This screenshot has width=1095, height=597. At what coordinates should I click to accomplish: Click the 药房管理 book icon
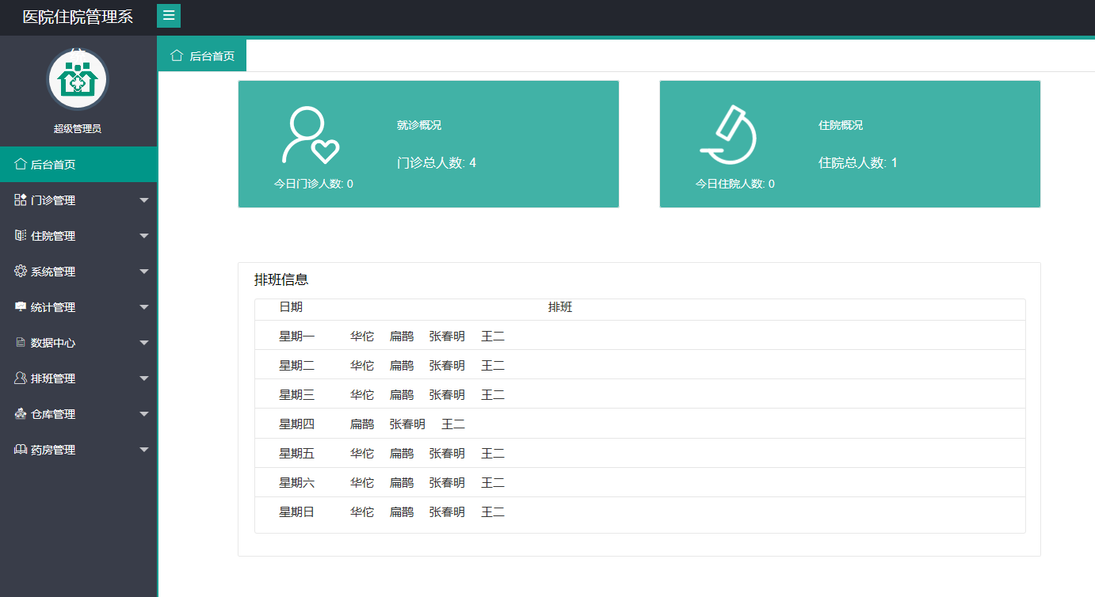pyautogui.click(x=21, y=450)
